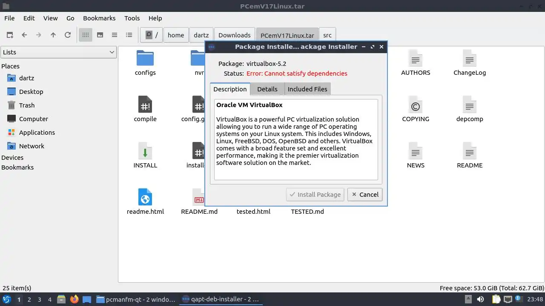Open the View menu
545x306 pixels.
(x=50, y=18)
